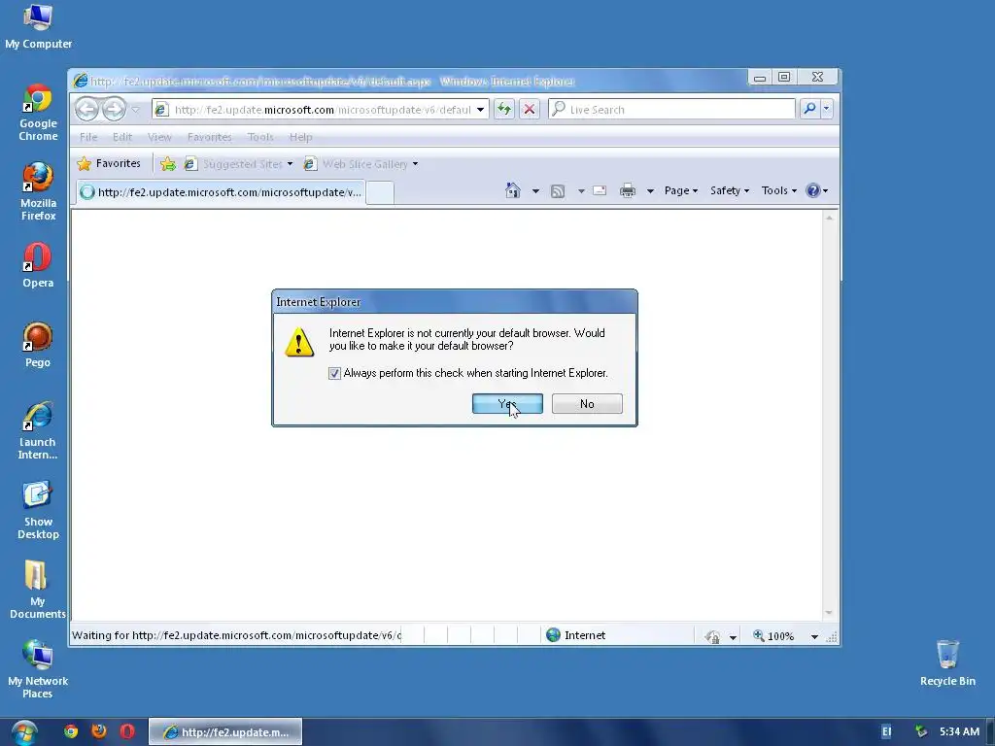This screenshot has width=995, height=746.
Task: Click the network connection tray icon
Action: click(x=921, y=732)
